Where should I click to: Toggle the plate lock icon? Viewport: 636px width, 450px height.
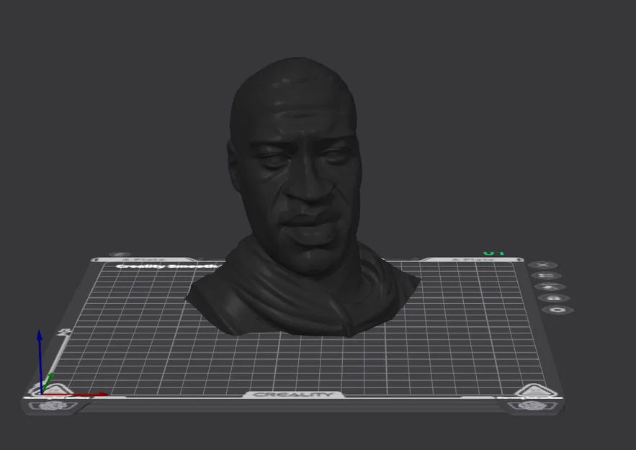click(553, 298)
